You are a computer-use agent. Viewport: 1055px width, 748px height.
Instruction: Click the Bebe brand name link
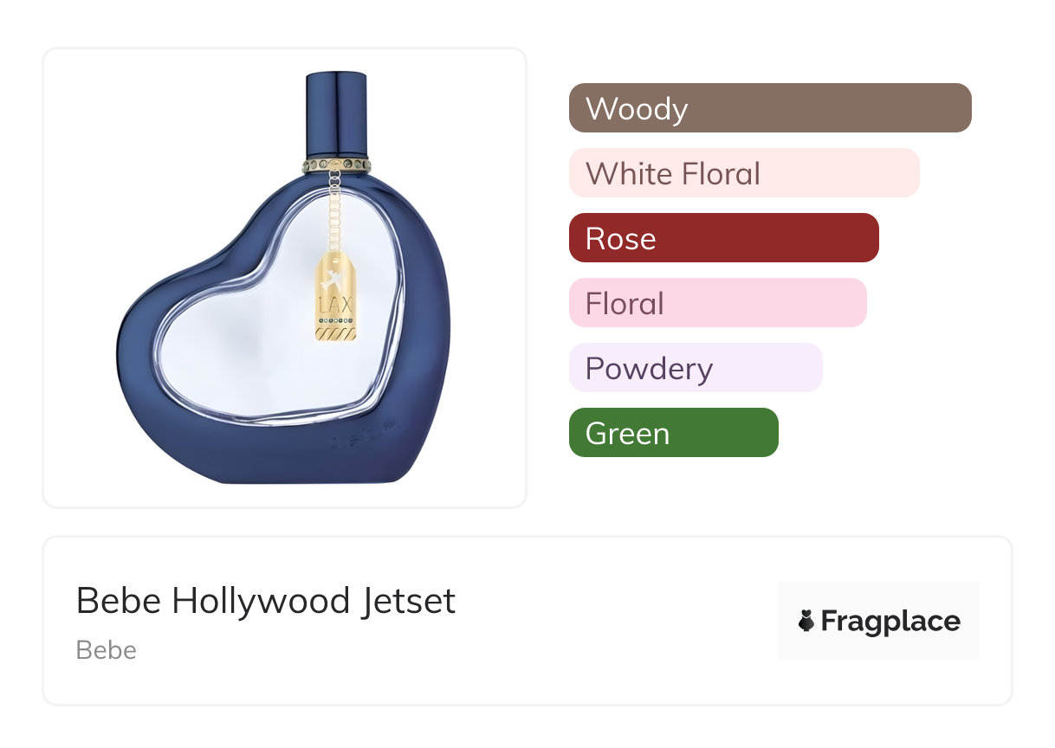tap(107, 650)
